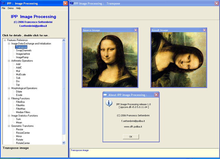Click the Transpose window title icon
The width and height of the screenshot is (220, 159).
[x=71, y=3]
